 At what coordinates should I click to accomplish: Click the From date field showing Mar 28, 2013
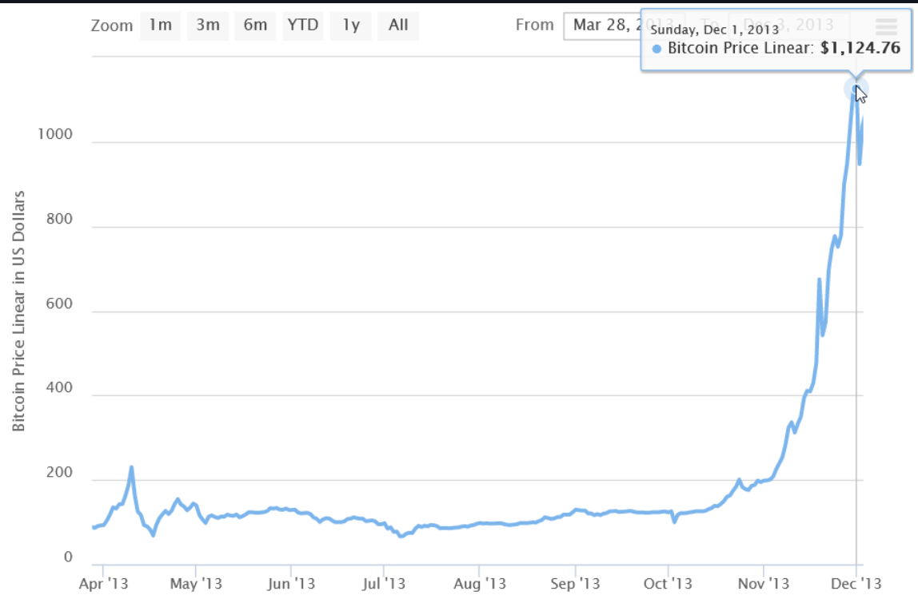(x=613, y=26)
